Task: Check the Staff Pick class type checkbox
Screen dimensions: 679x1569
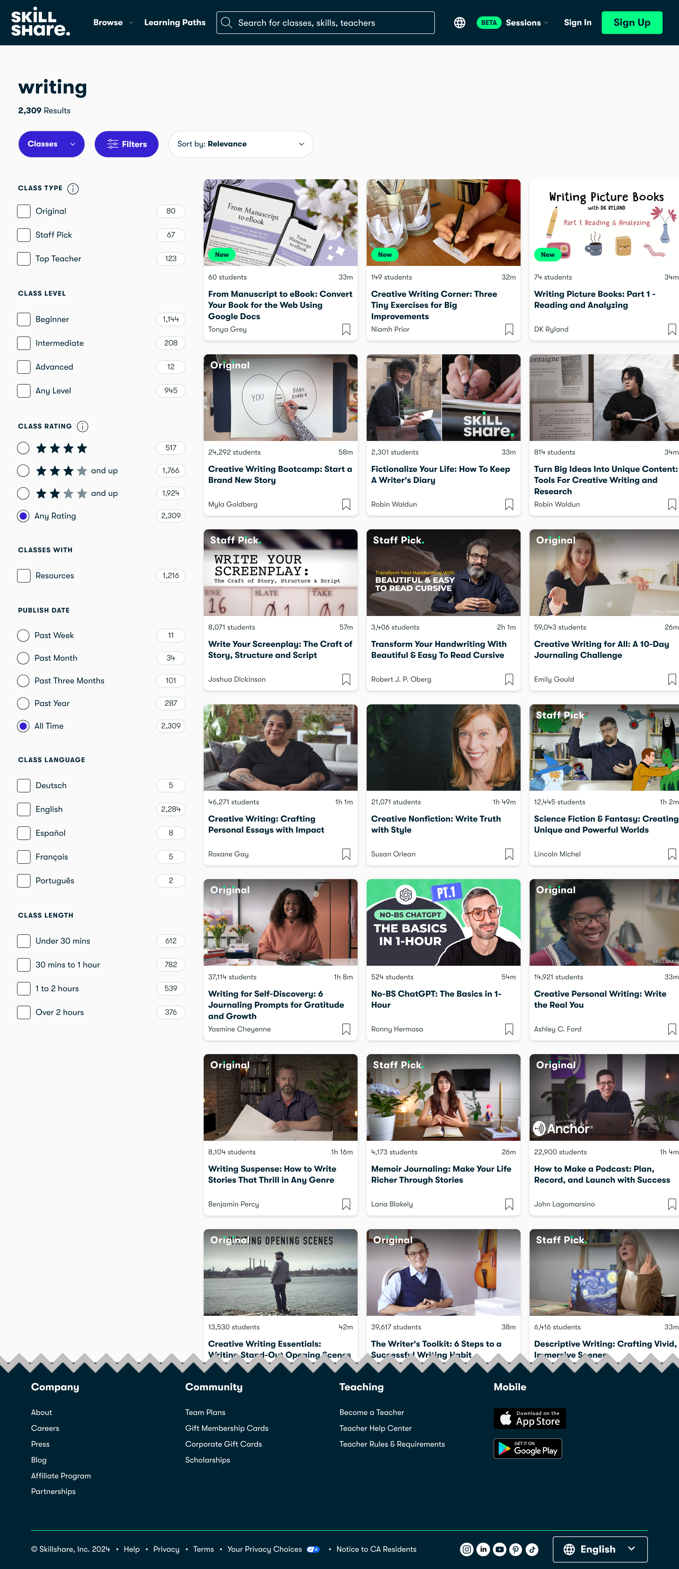Action: click(24, 235)
